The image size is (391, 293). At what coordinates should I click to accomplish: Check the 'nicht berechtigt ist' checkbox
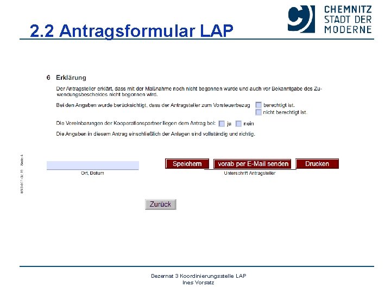258,112
